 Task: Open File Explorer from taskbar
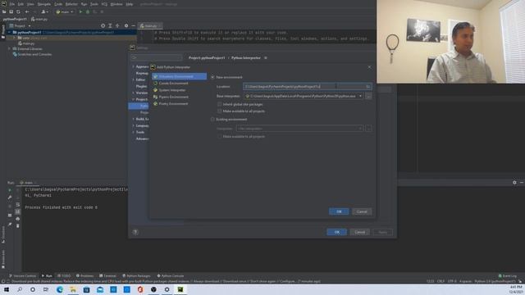tap(73, 289)
